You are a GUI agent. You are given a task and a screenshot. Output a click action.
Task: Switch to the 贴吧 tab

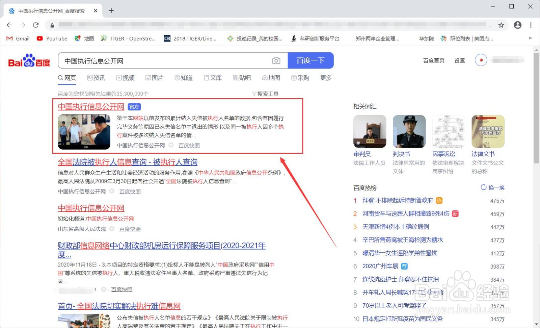click(x=242, y=78)
